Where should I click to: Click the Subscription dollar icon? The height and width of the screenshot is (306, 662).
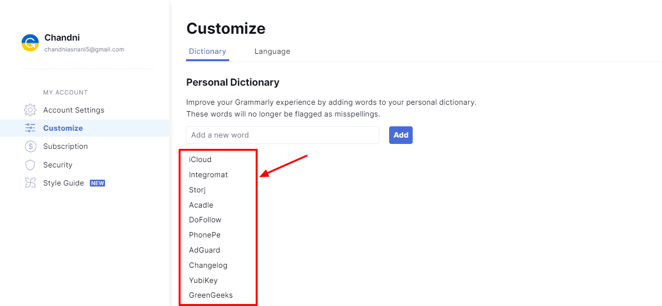[x=30, y=146]
